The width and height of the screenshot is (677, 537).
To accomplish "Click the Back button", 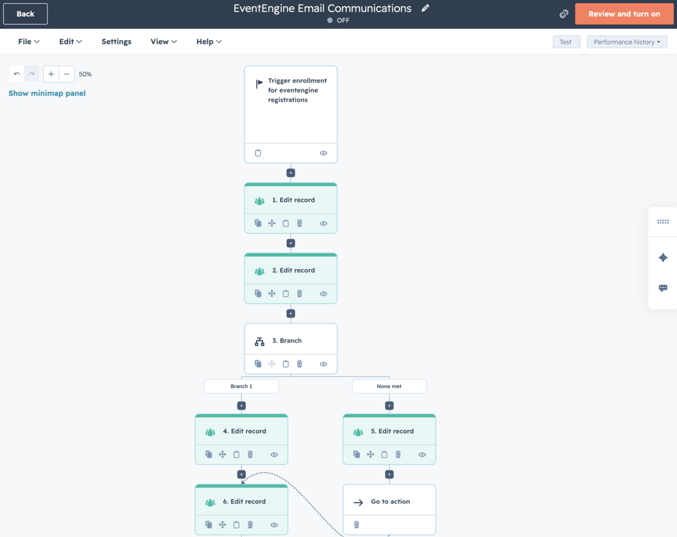I will click(25, 14).
